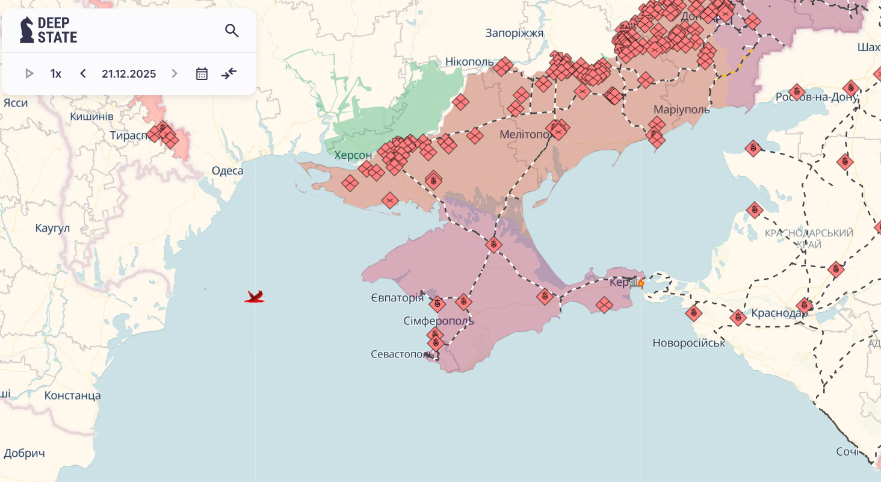Screen dimensions: 881x482
Task: Click the DeepState knight logo
Action: click(x=26, y=29)
